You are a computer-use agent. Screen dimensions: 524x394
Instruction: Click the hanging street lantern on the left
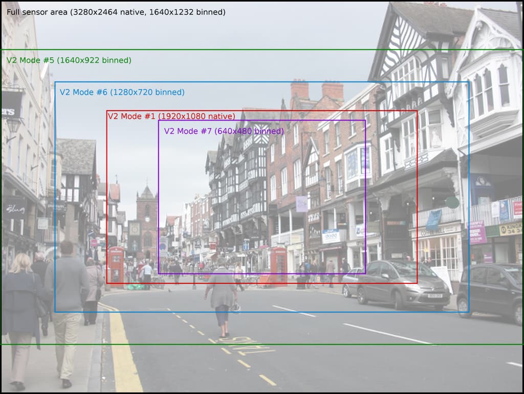point(13,125)
